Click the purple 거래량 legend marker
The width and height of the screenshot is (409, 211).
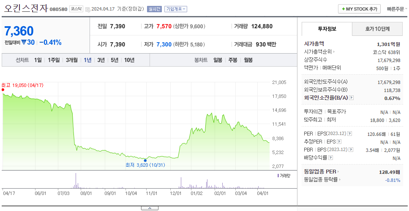(x=278, y=176)
